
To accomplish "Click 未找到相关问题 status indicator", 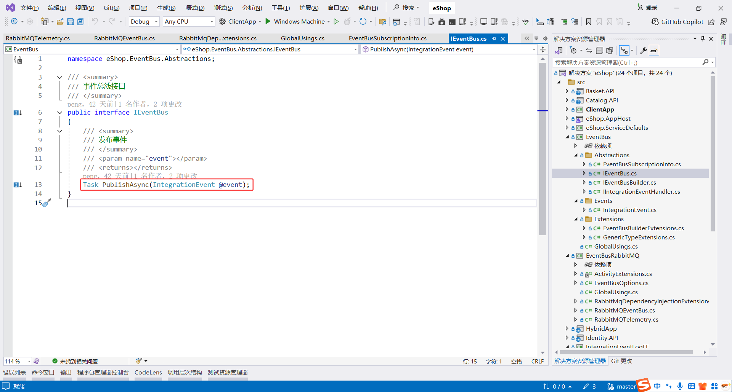I will pos(75,361).
